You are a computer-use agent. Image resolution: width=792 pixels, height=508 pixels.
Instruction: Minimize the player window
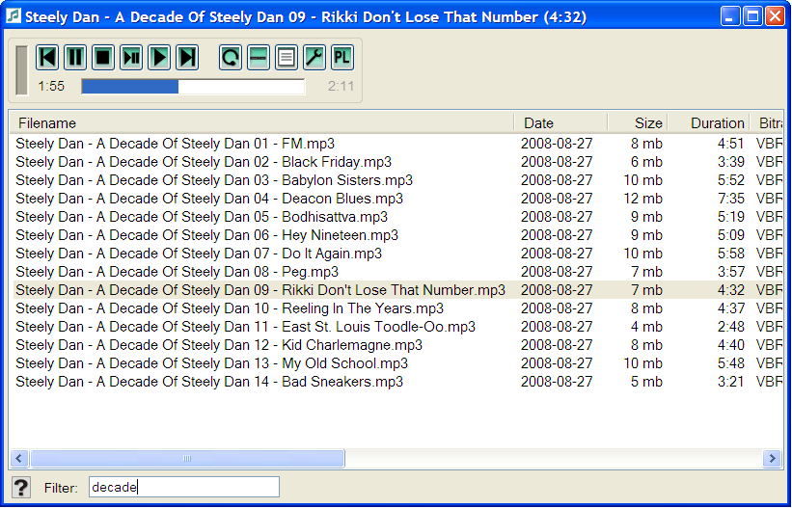point(730,16)
